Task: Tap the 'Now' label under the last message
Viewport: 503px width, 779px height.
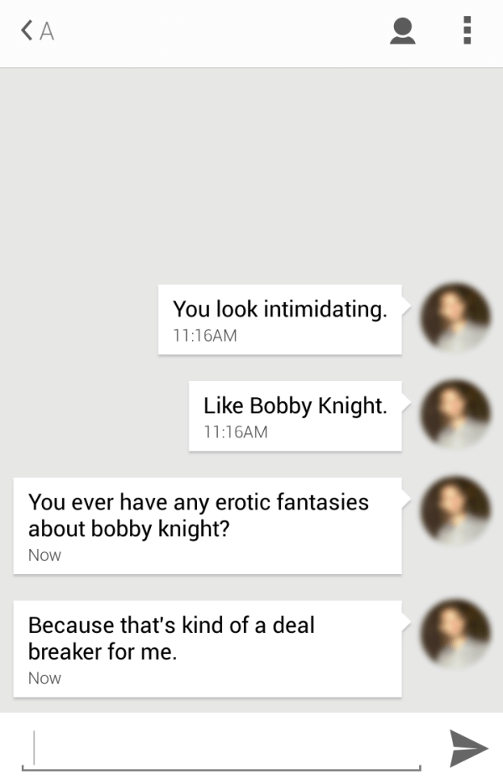Action: point(44,678)
